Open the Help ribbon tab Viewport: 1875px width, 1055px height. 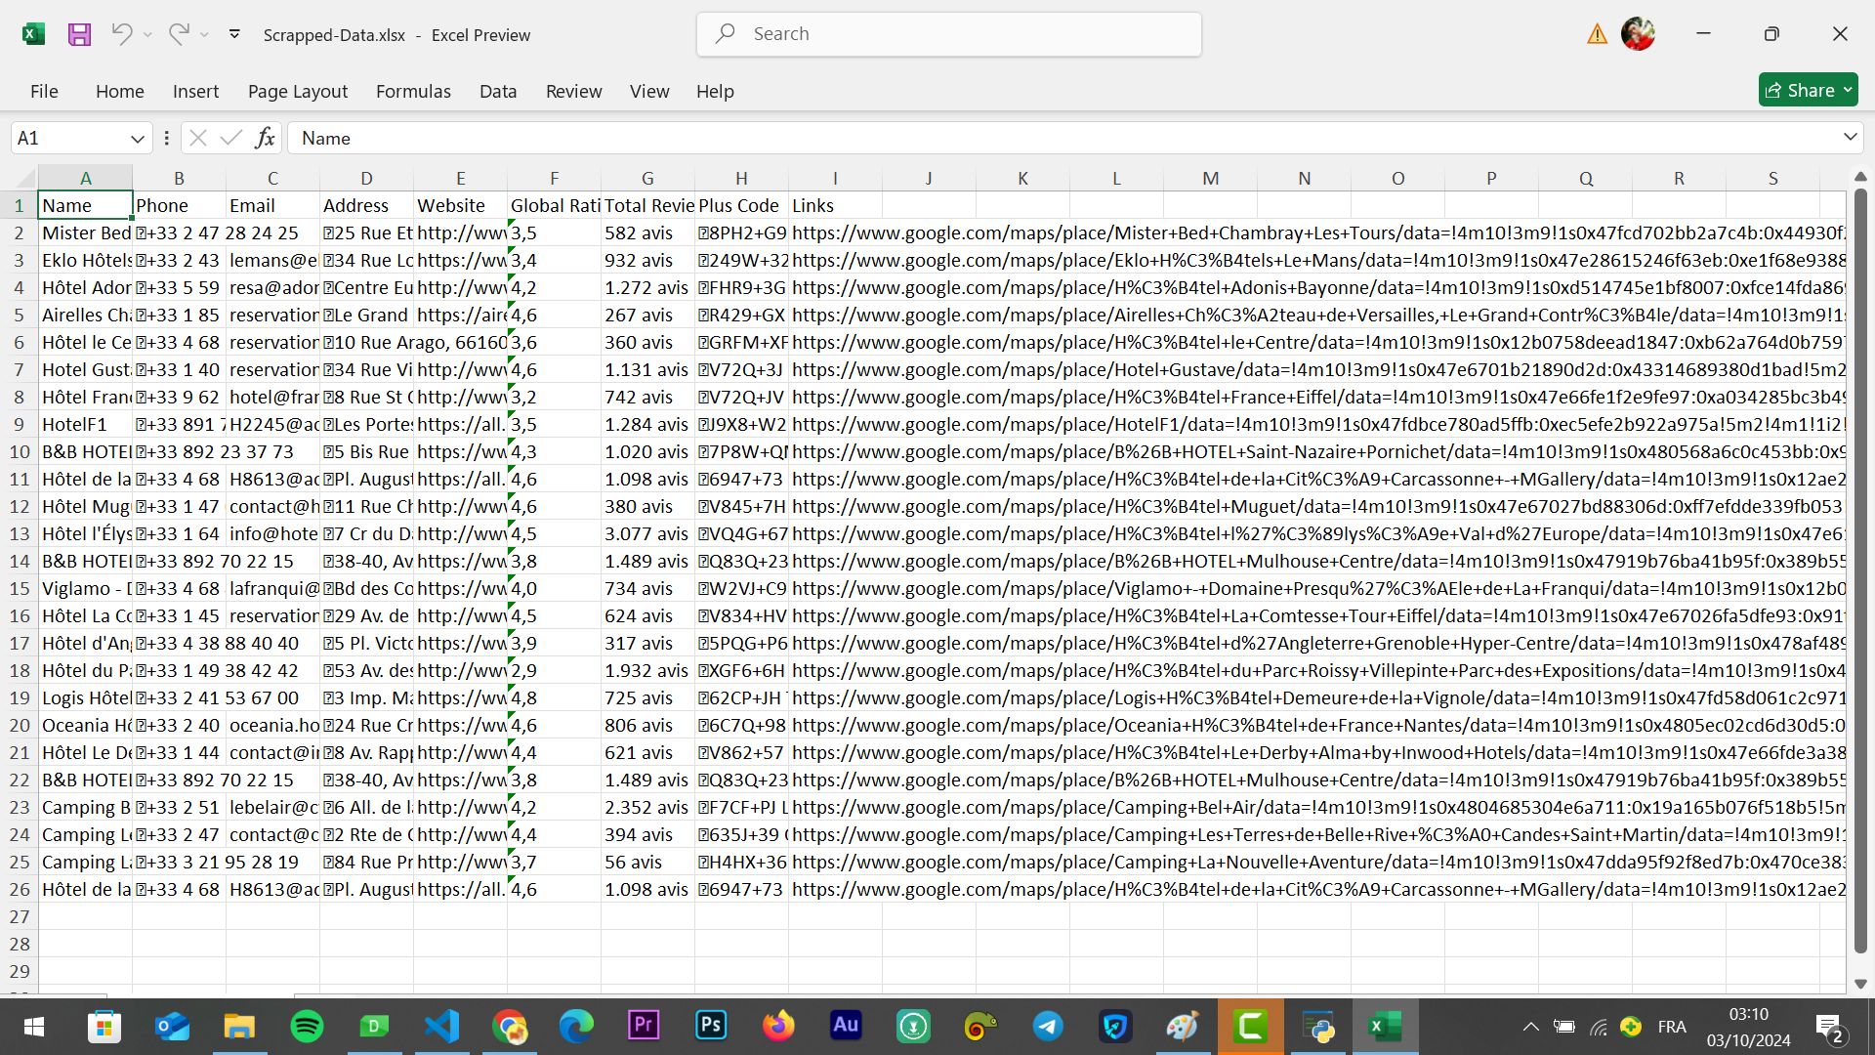pos(715,91)
